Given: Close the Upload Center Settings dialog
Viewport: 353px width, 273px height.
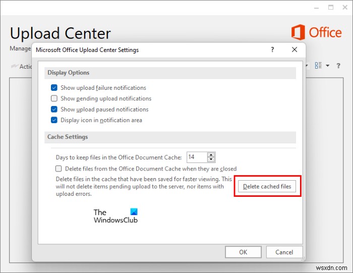Looking at the screenshot, I should coord(295,49).
